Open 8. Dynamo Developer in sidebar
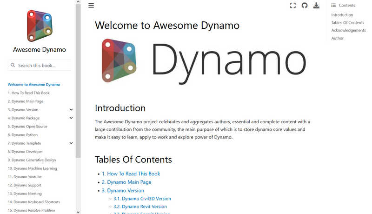 click(25, 152)
